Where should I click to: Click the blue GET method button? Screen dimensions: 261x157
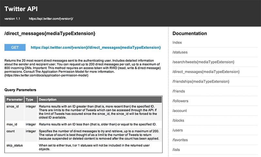(x=15, y=47)
